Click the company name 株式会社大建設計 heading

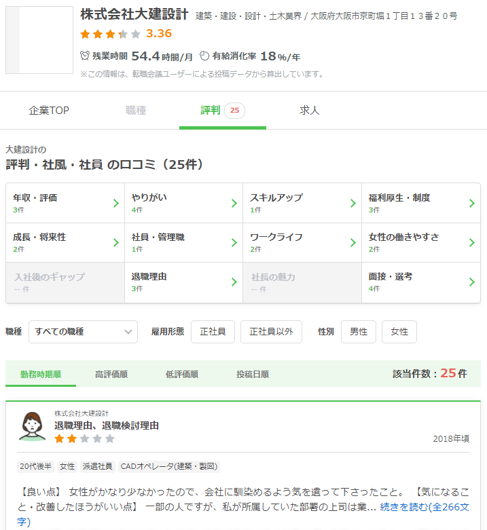[x=134, y=14]
